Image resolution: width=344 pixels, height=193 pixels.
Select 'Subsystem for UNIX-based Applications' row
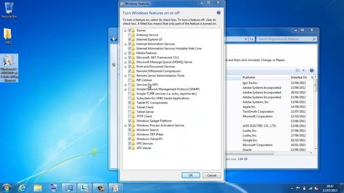pyautogui.click(x=163, y=98)
